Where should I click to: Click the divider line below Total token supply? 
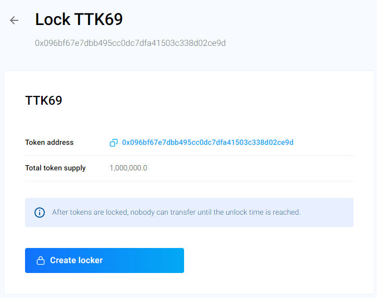189,181
